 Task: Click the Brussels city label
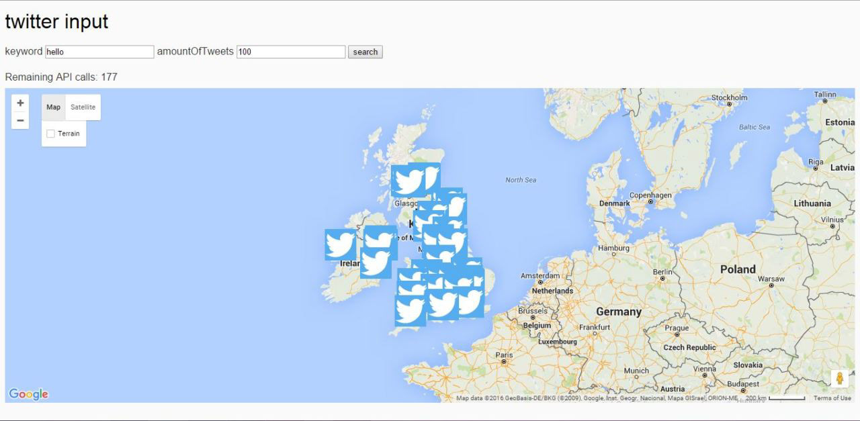(x=533, y=312)
